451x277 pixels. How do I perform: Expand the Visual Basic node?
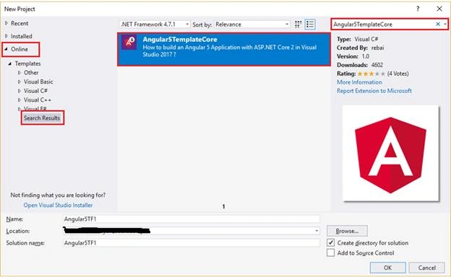[20, 82]
